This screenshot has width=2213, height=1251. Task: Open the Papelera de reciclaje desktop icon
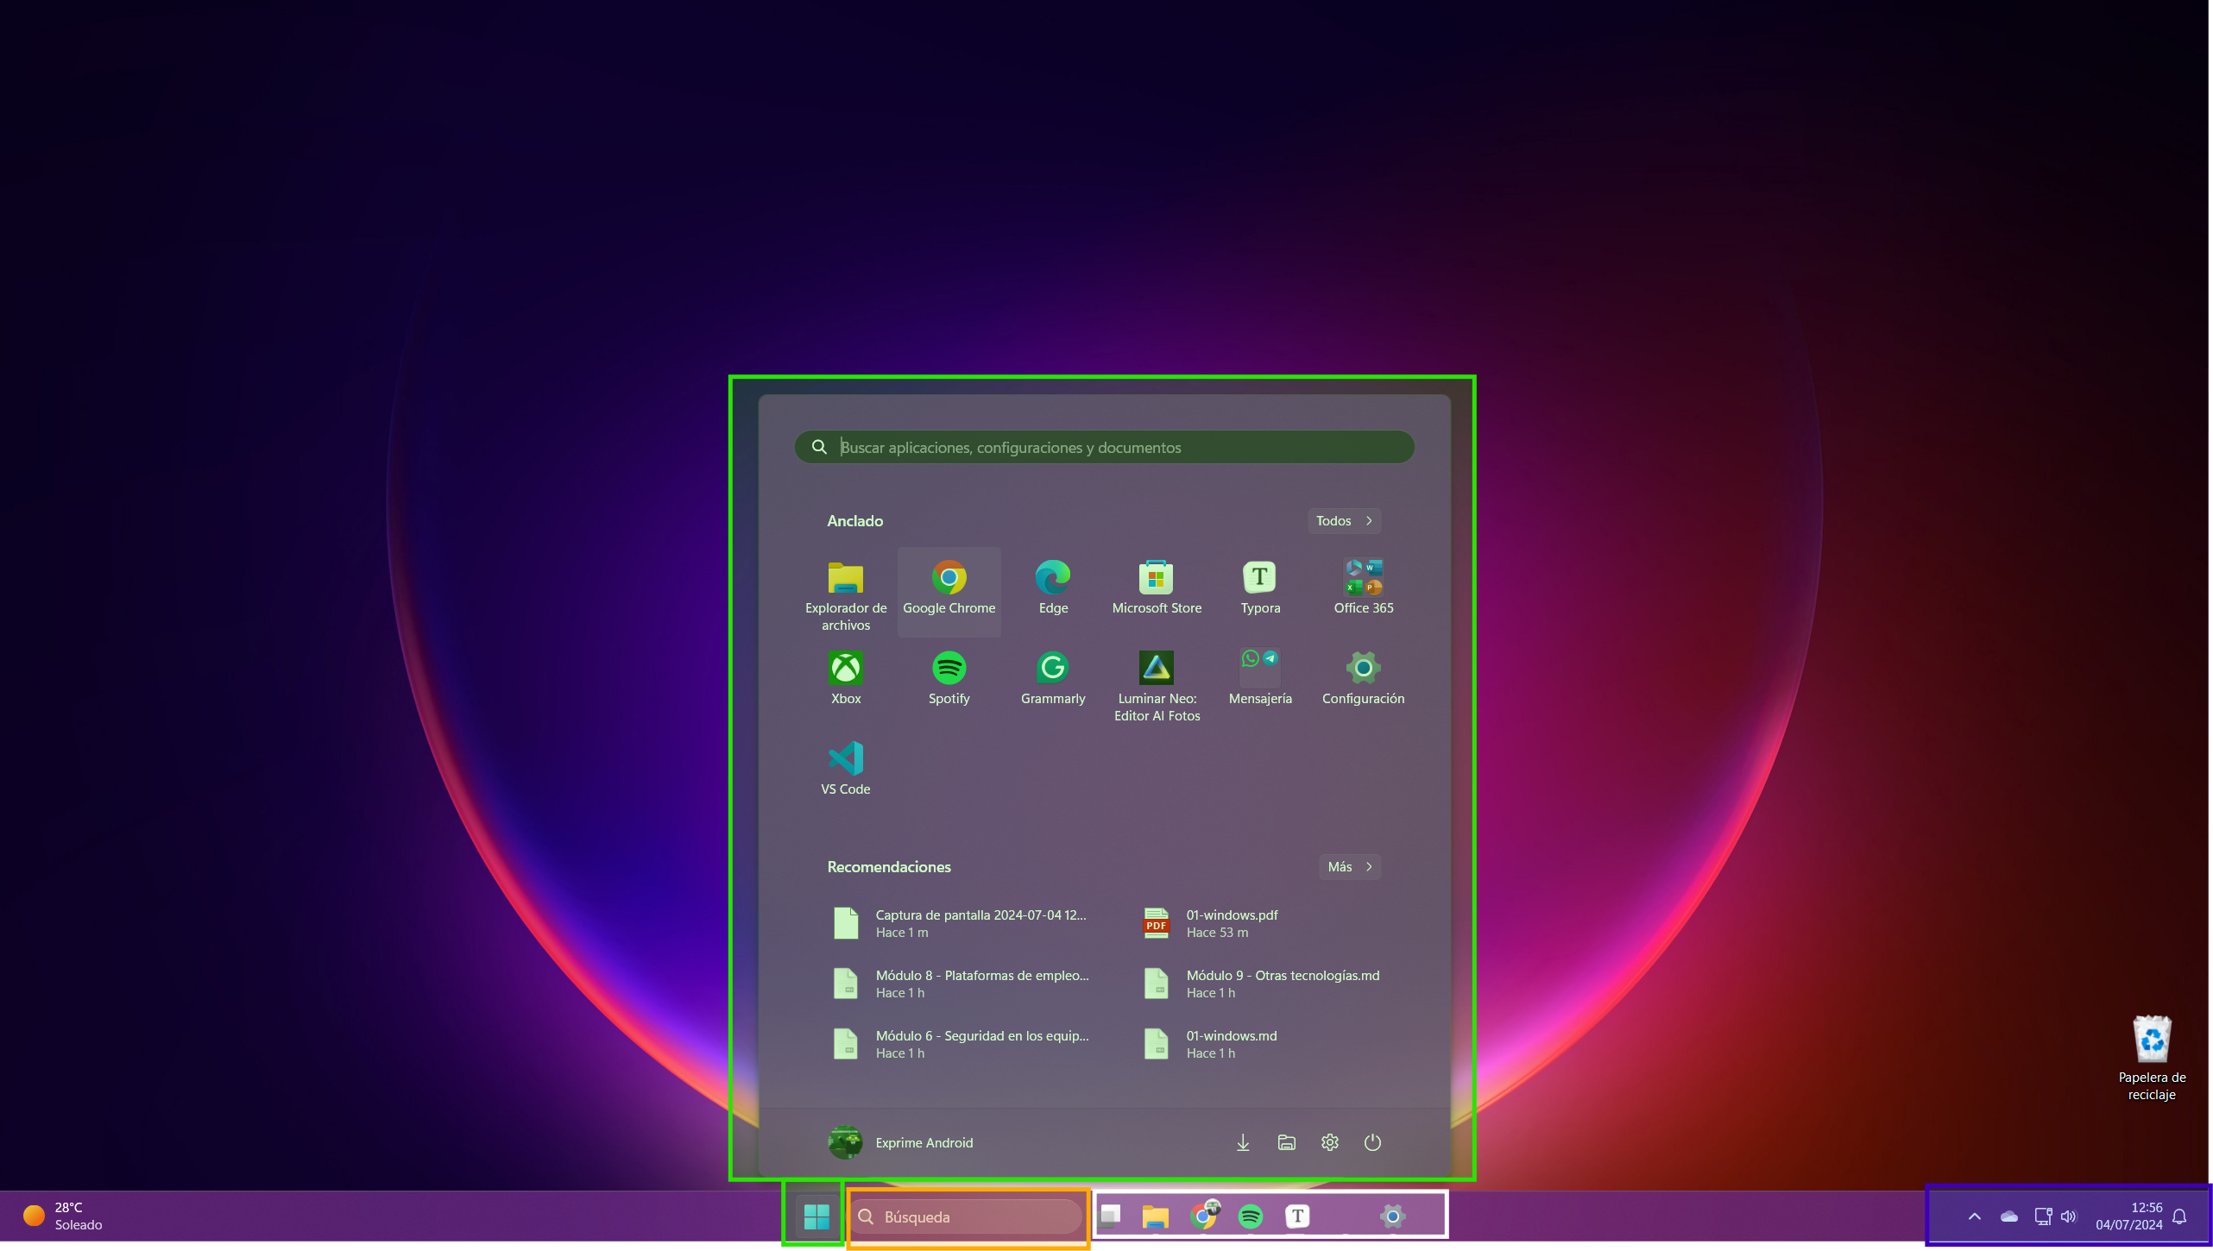pyautogui.click(x=2152, y=1058)
